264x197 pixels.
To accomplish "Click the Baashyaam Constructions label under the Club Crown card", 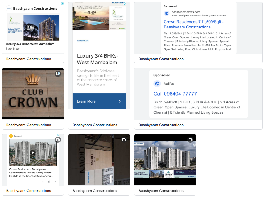I will click(x=29, y=125).
